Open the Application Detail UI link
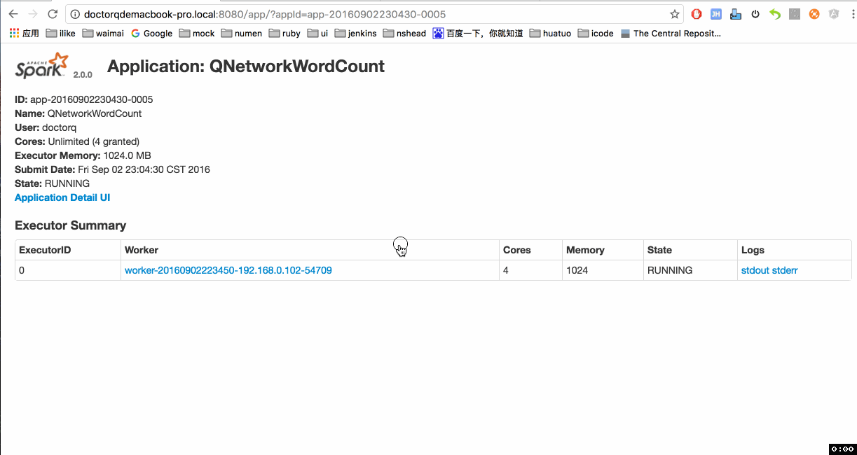This screenshot has height=455, width=857. pyautogui.click(x=62, y=197)
